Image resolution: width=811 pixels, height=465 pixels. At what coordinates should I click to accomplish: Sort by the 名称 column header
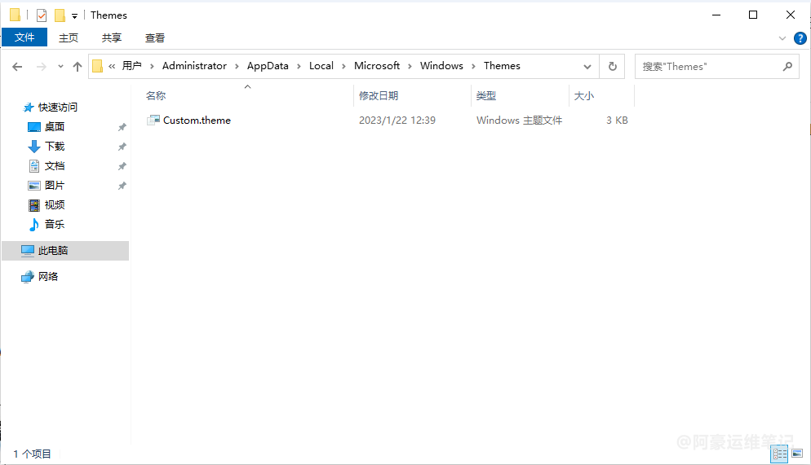pyautogui.click(x=156, y=95)
